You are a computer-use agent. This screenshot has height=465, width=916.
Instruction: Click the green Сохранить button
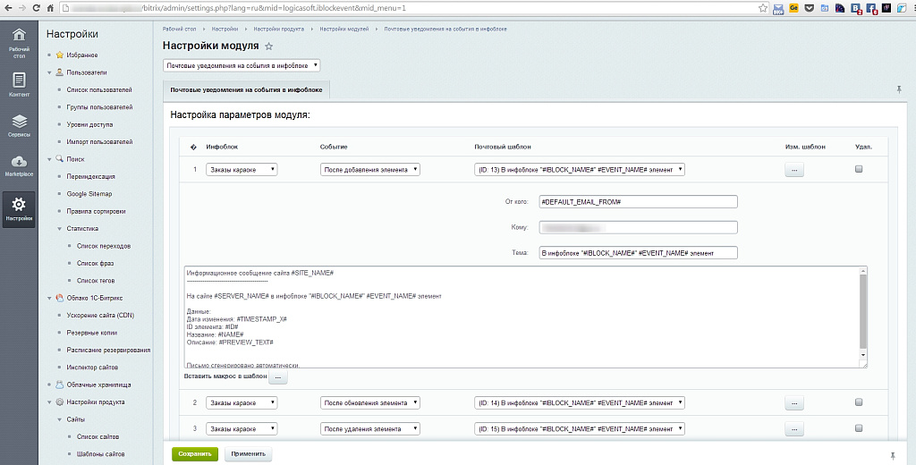(x=194, y=453)
